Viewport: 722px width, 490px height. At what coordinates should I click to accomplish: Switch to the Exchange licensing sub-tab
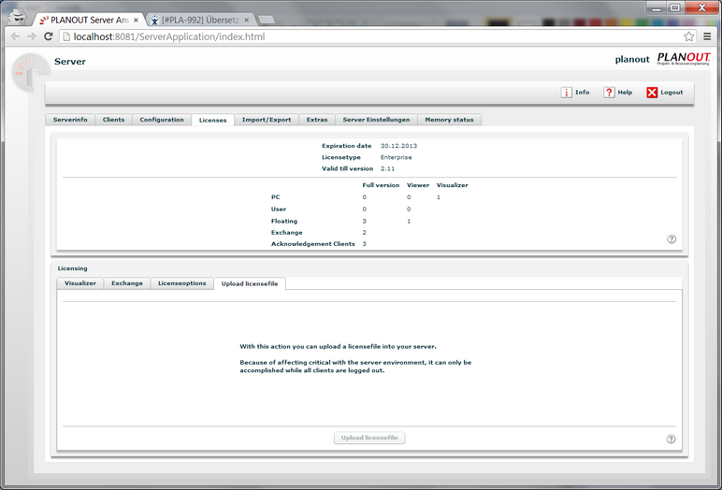[x=127, y=283]
